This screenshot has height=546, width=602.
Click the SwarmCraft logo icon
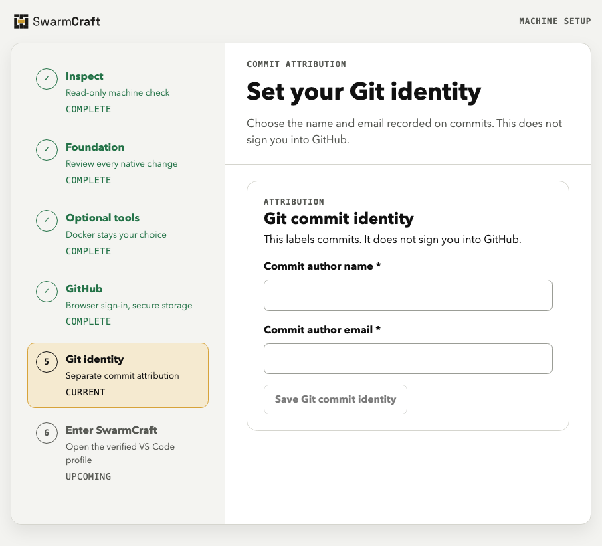click(21, 21)
